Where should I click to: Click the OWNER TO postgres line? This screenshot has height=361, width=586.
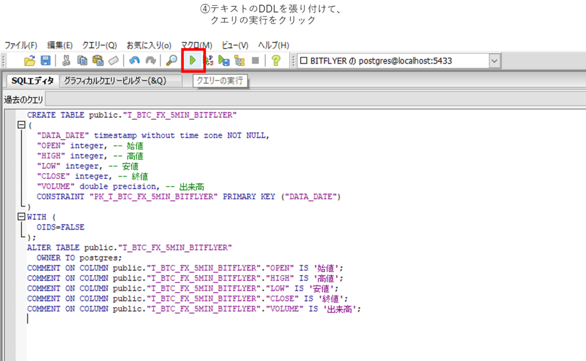(x=79, y=258)
